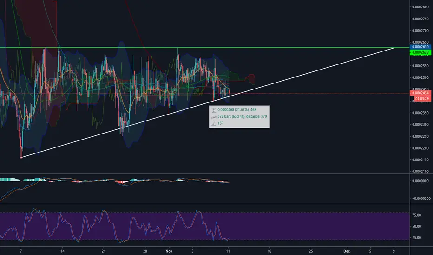Click the 0.0002550 price scale label
433x255 pixels.
pos(420,66)
